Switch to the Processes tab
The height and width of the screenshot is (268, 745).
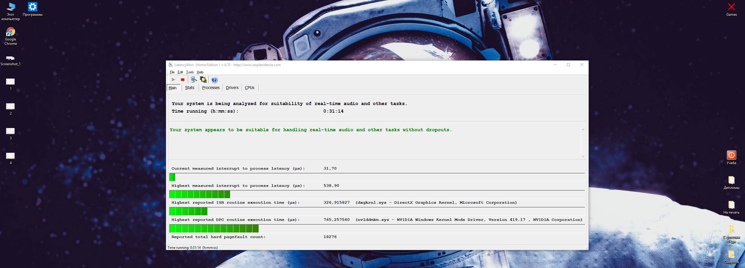211,88
